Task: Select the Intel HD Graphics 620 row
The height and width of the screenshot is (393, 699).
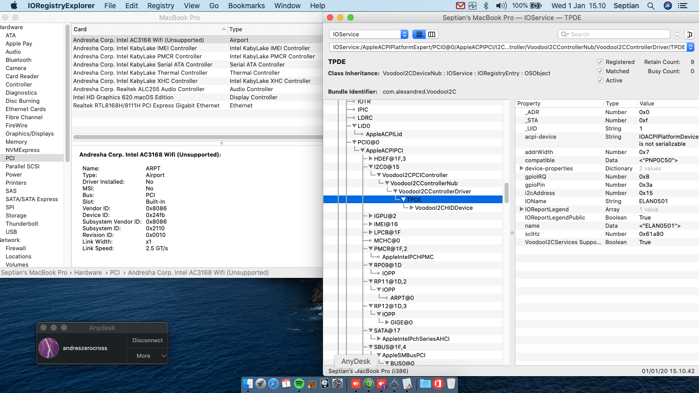Action: coord(197,97)
